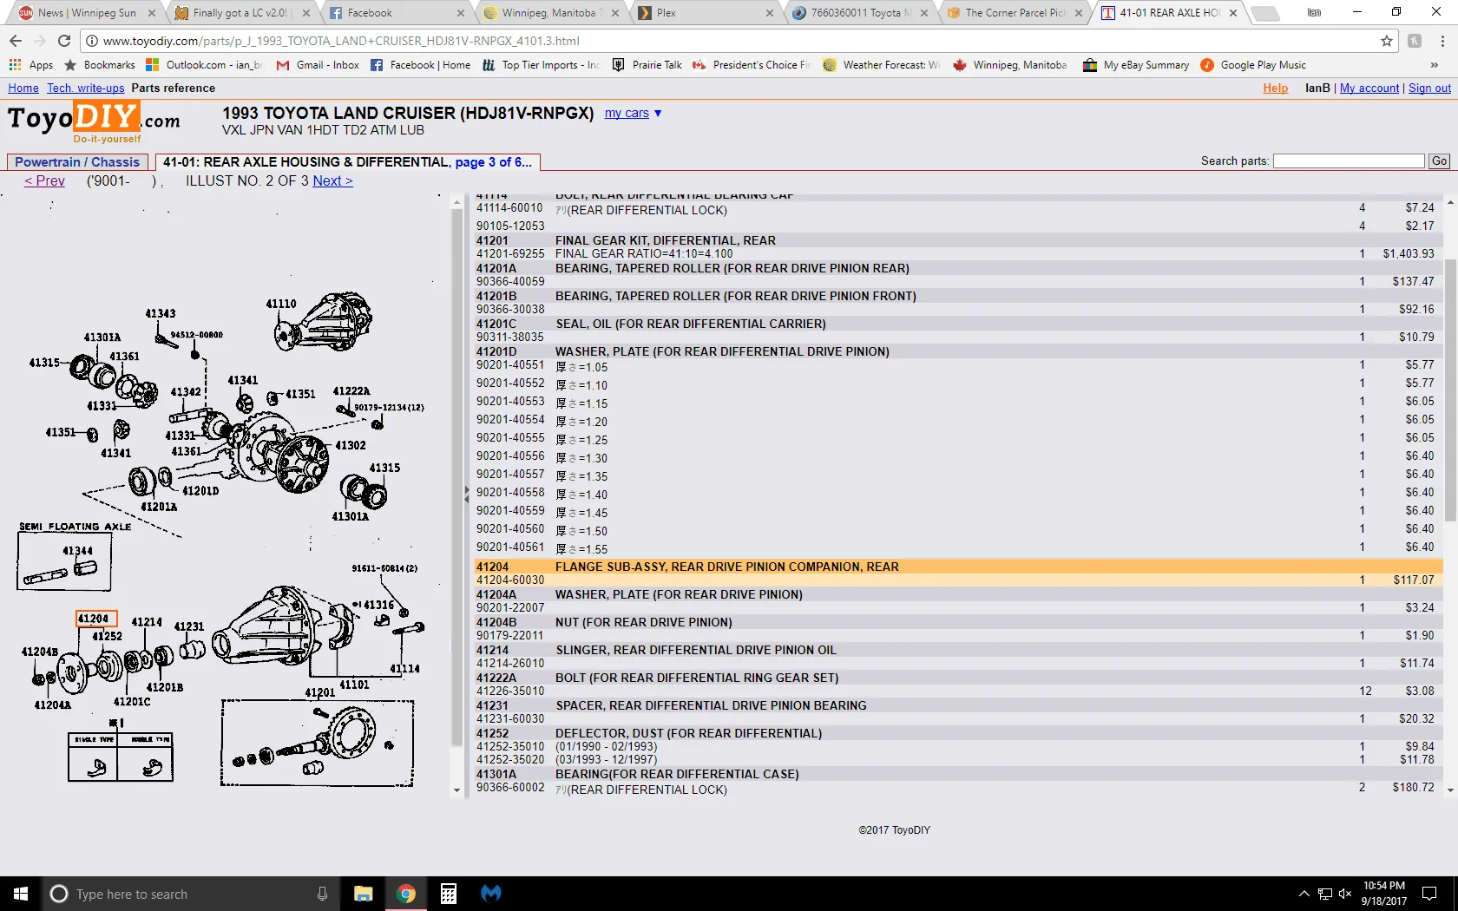The height and width of the screenshot is (911, 1458).
Task: Open the President's Choice bookmark
Action: point(752,65)
